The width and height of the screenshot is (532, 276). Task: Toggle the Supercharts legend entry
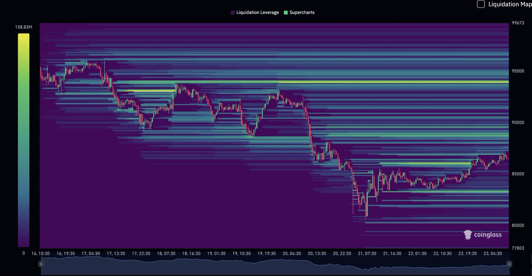pos(300,12)
